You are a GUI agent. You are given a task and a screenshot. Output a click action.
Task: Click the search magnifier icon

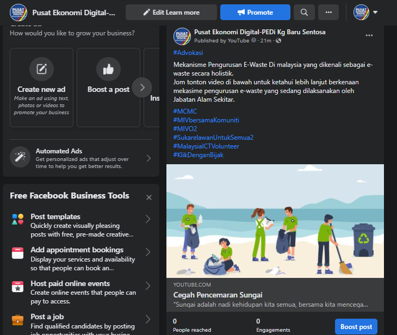click(x=304, y=12)
